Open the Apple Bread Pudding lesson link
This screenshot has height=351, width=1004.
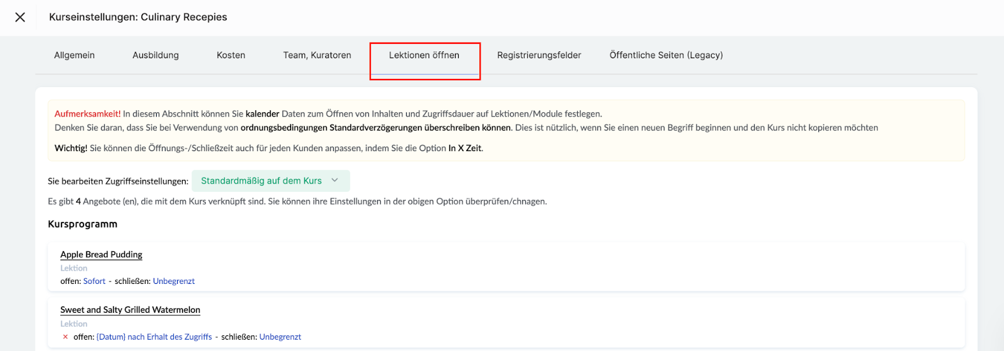[101, 254]
